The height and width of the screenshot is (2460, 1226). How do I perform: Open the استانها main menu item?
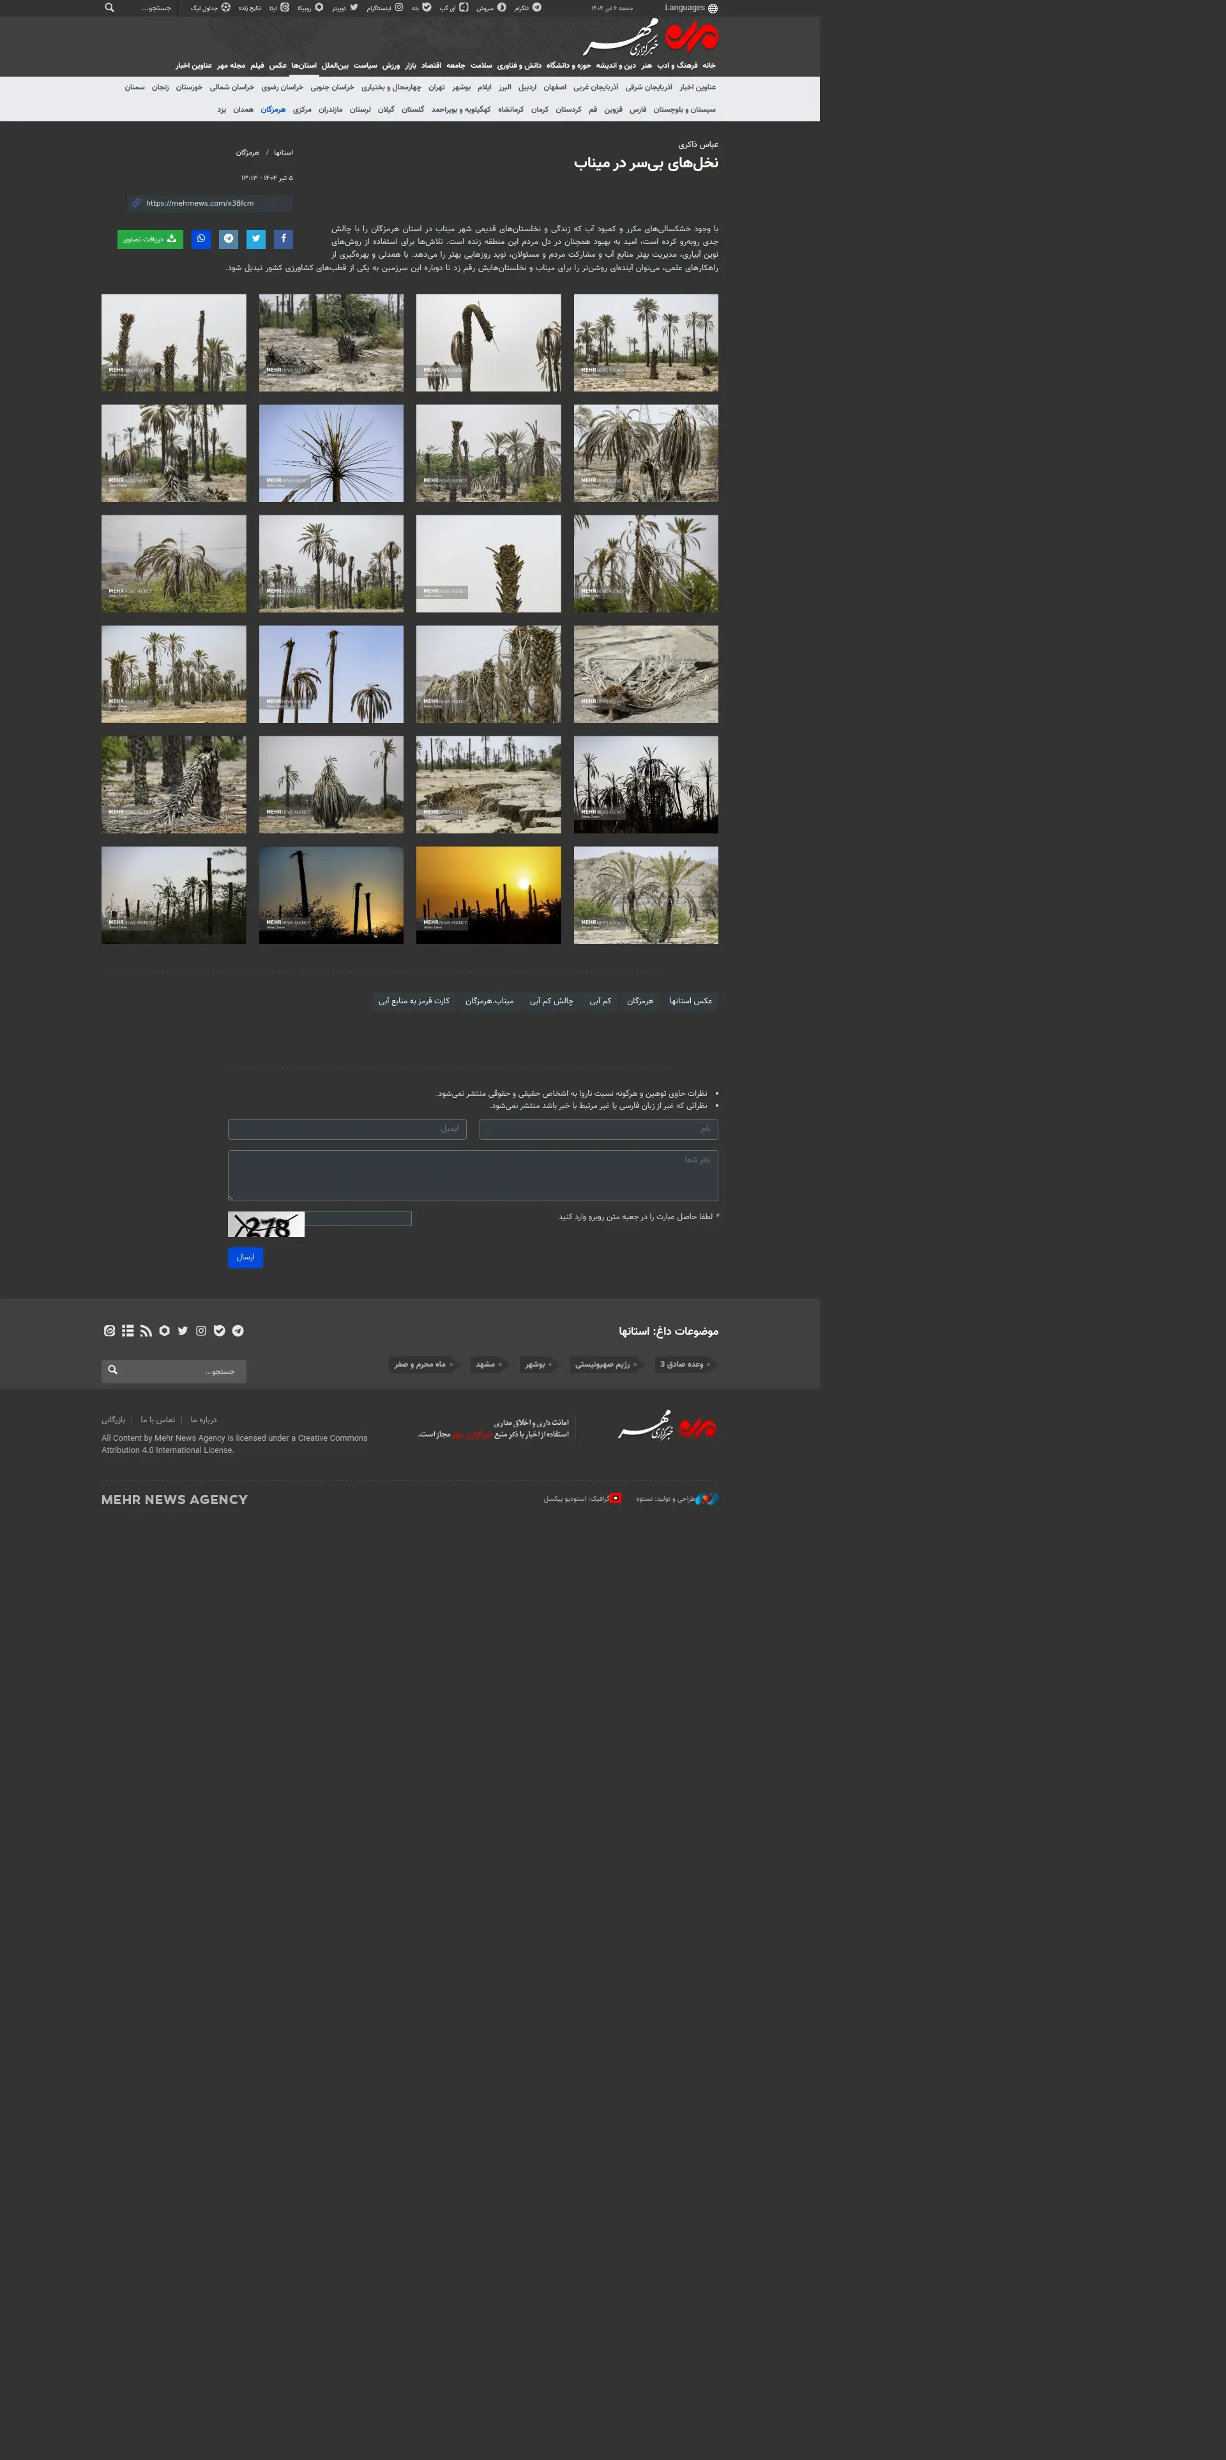point(304,66)
